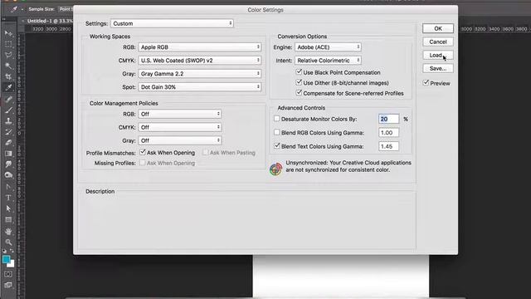Change screen mode icon at toolbar bottom

point(8,285)
